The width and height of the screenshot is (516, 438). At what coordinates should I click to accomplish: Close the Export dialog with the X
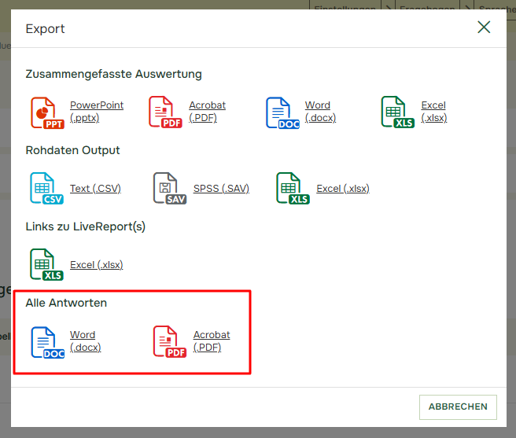click(484, 28)
